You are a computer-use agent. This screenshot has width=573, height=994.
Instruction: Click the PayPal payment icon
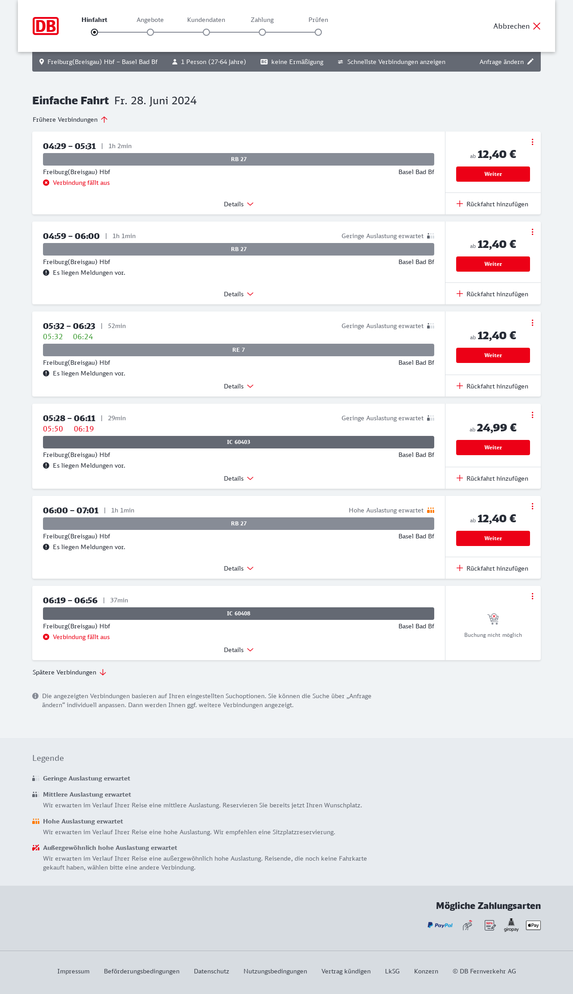pyautogui.click(x=440, y=925)
